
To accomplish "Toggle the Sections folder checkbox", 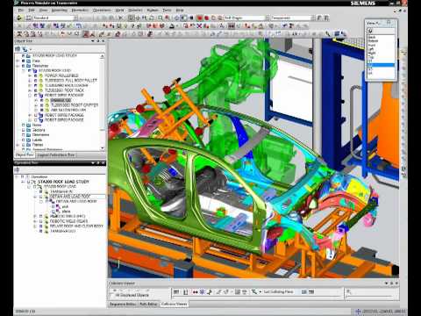I will click(24, 130).
